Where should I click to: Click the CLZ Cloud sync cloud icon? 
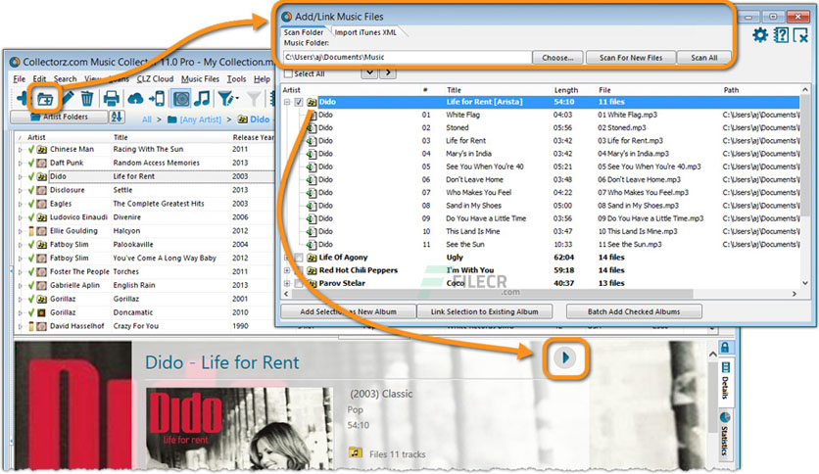pos(135,98)
